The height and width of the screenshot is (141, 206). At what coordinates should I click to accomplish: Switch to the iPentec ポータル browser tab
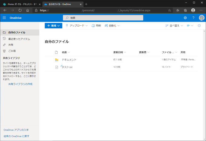[22, 4]
